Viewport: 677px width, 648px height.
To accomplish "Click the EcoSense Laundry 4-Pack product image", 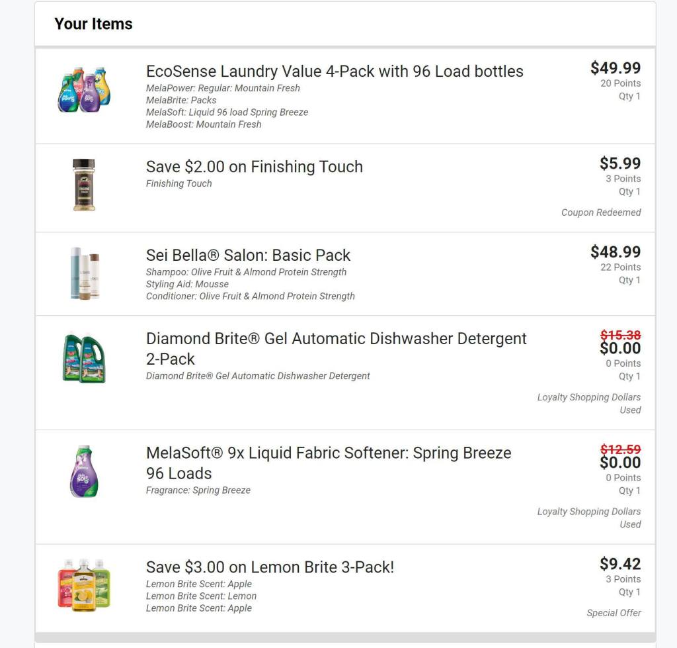I will coord(84,89).
